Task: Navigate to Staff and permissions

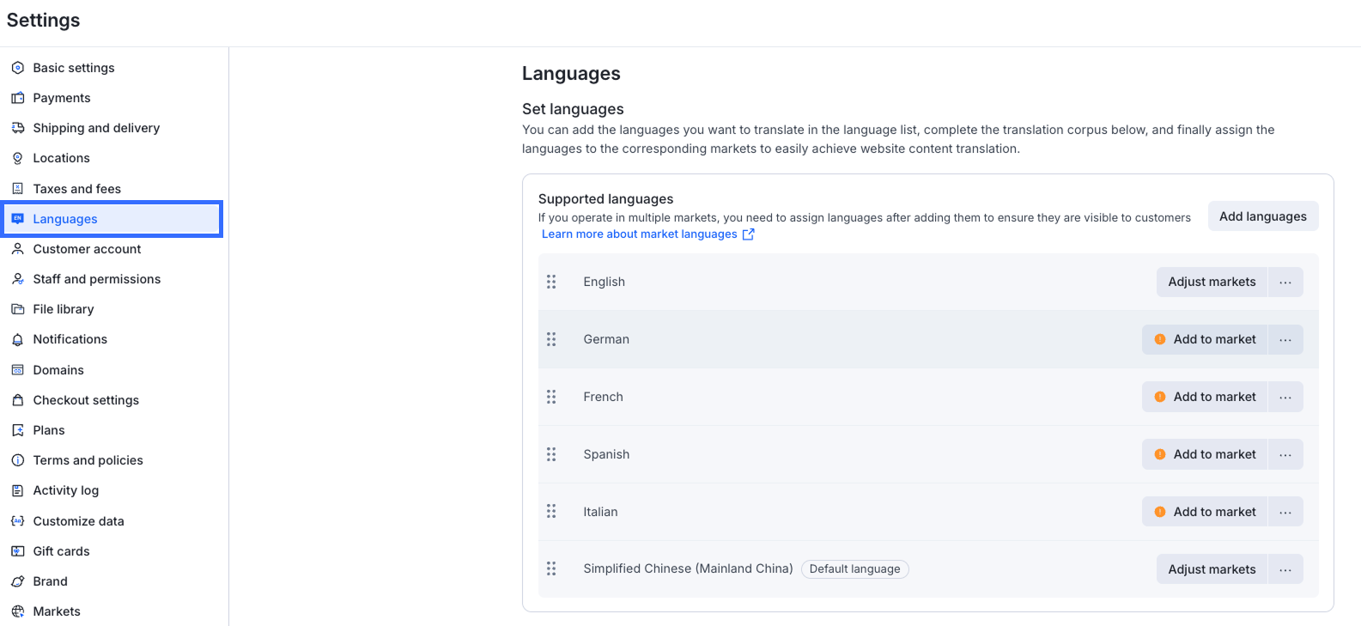Action: coord(97,279)
